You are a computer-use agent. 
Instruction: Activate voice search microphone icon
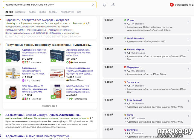click(x=104, y=5)
